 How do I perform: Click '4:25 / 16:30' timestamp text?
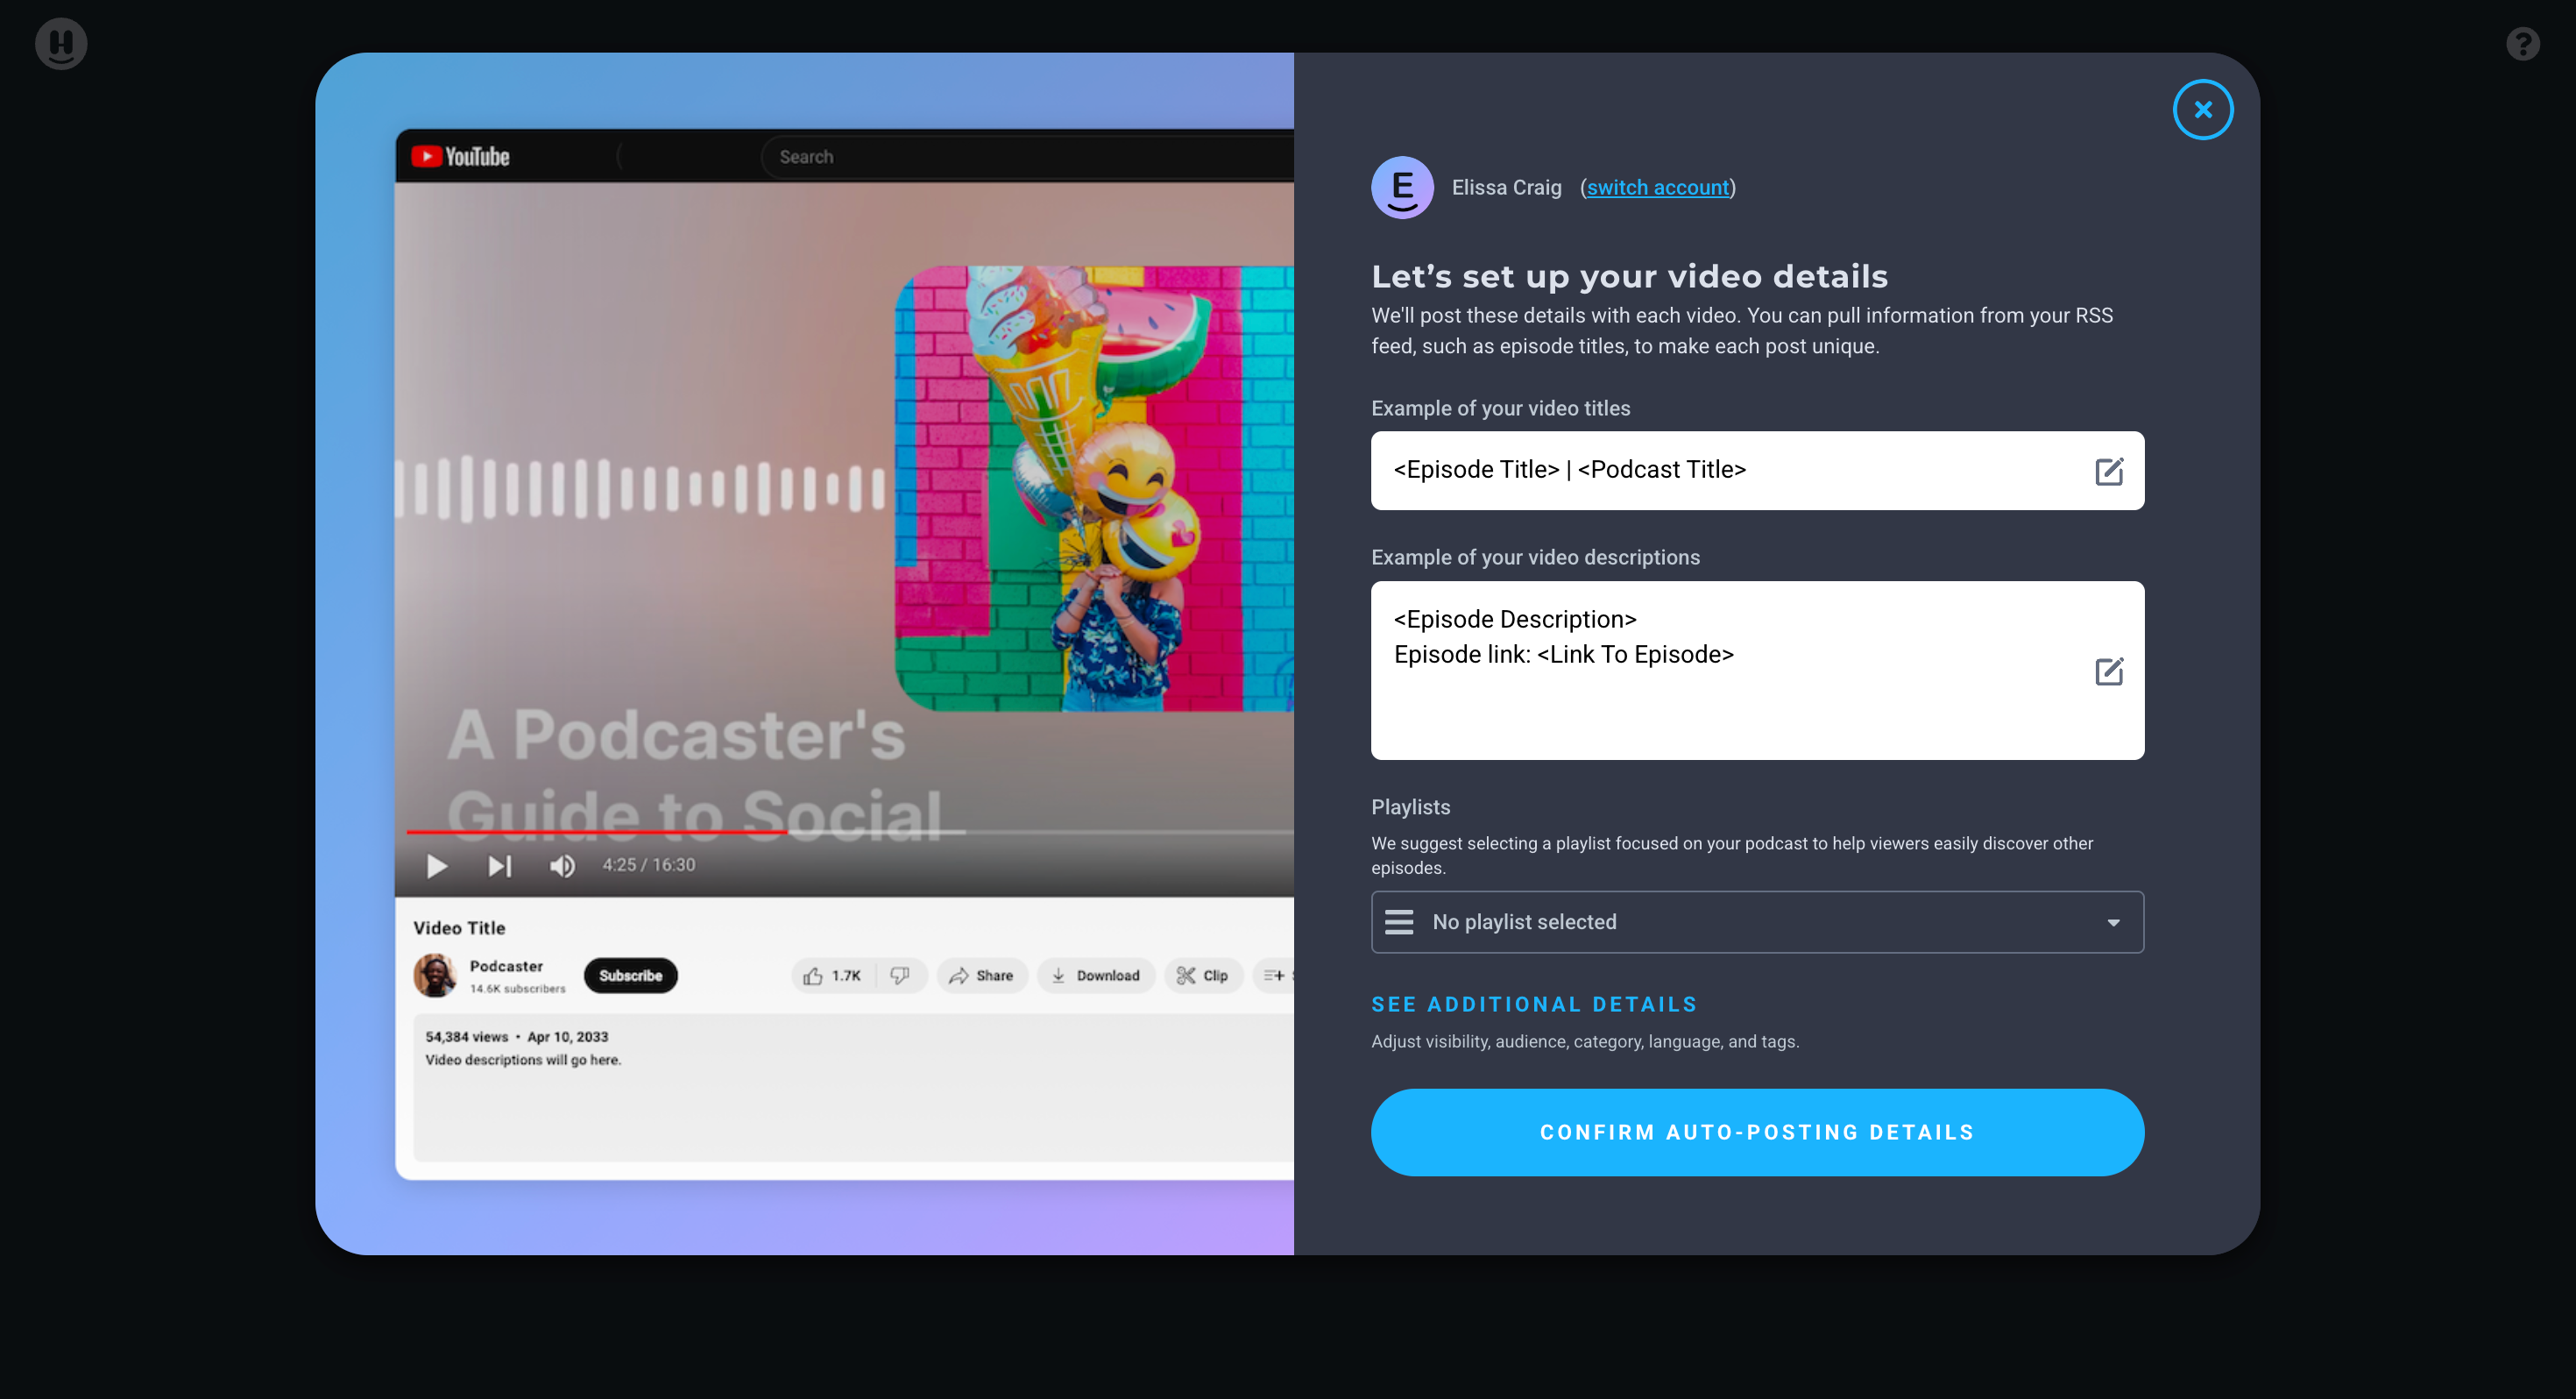click(648, 864)
